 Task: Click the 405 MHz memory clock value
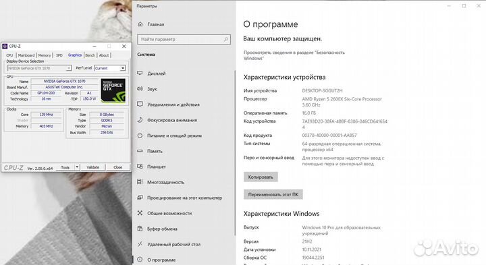pos(46,126)
